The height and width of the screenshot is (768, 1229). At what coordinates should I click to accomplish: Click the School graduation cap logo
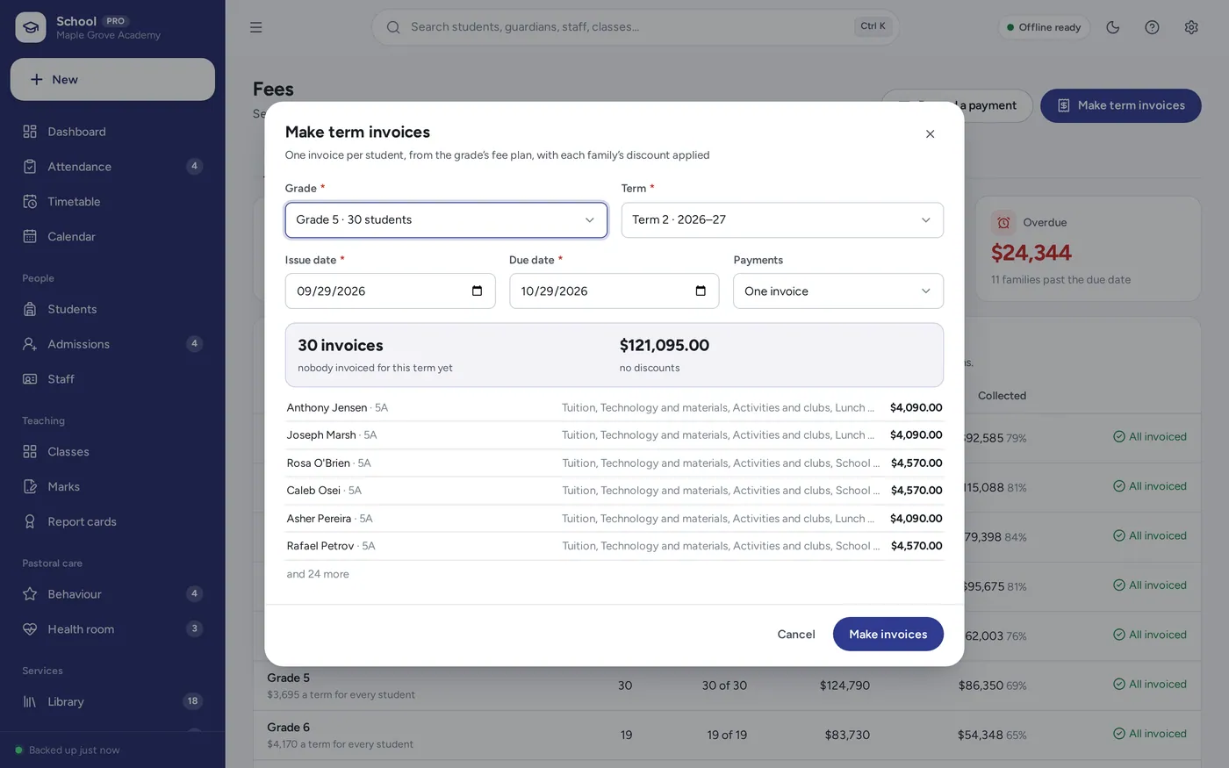31,27
